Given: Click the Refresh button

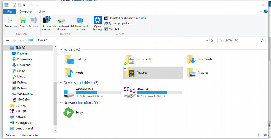Looking at the screenshot, I should pos(212,41).
